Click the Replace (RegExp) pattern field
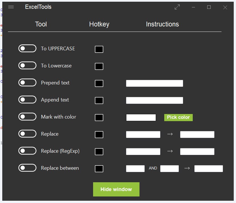236x203 pixels. click(x=143, y=152)
